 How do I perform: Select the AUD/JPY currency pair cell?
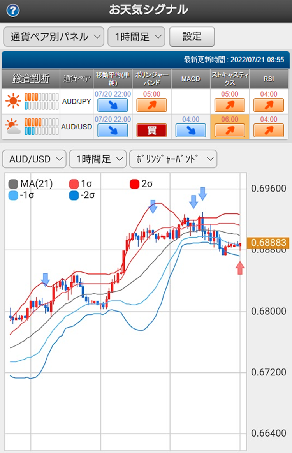tap(77, 101)
